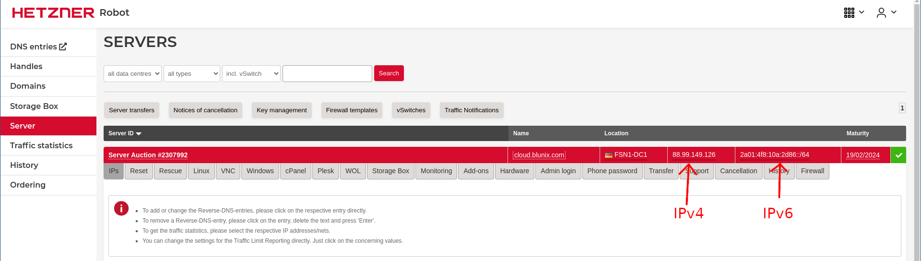The height and width of the screenshot is (261, 921).
Task: Select the Transfer tab
Action: point(661,171)
